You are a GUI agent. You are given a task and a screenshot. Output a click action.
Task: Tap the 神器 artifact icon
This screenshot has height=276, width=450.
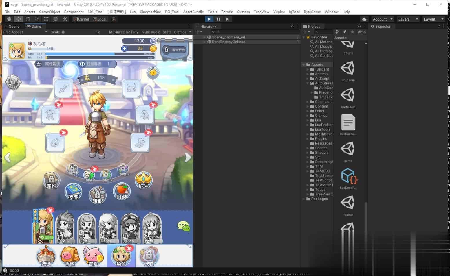point(13,82)
